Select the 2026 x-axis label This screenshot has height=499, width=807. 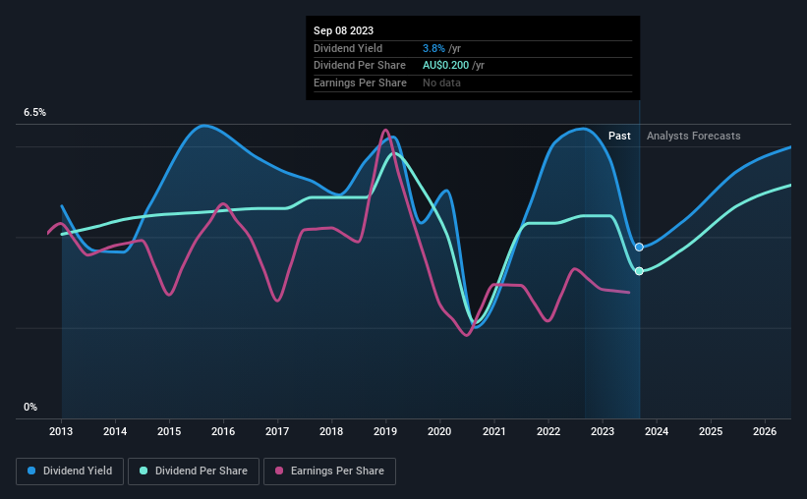coord(765,431)
